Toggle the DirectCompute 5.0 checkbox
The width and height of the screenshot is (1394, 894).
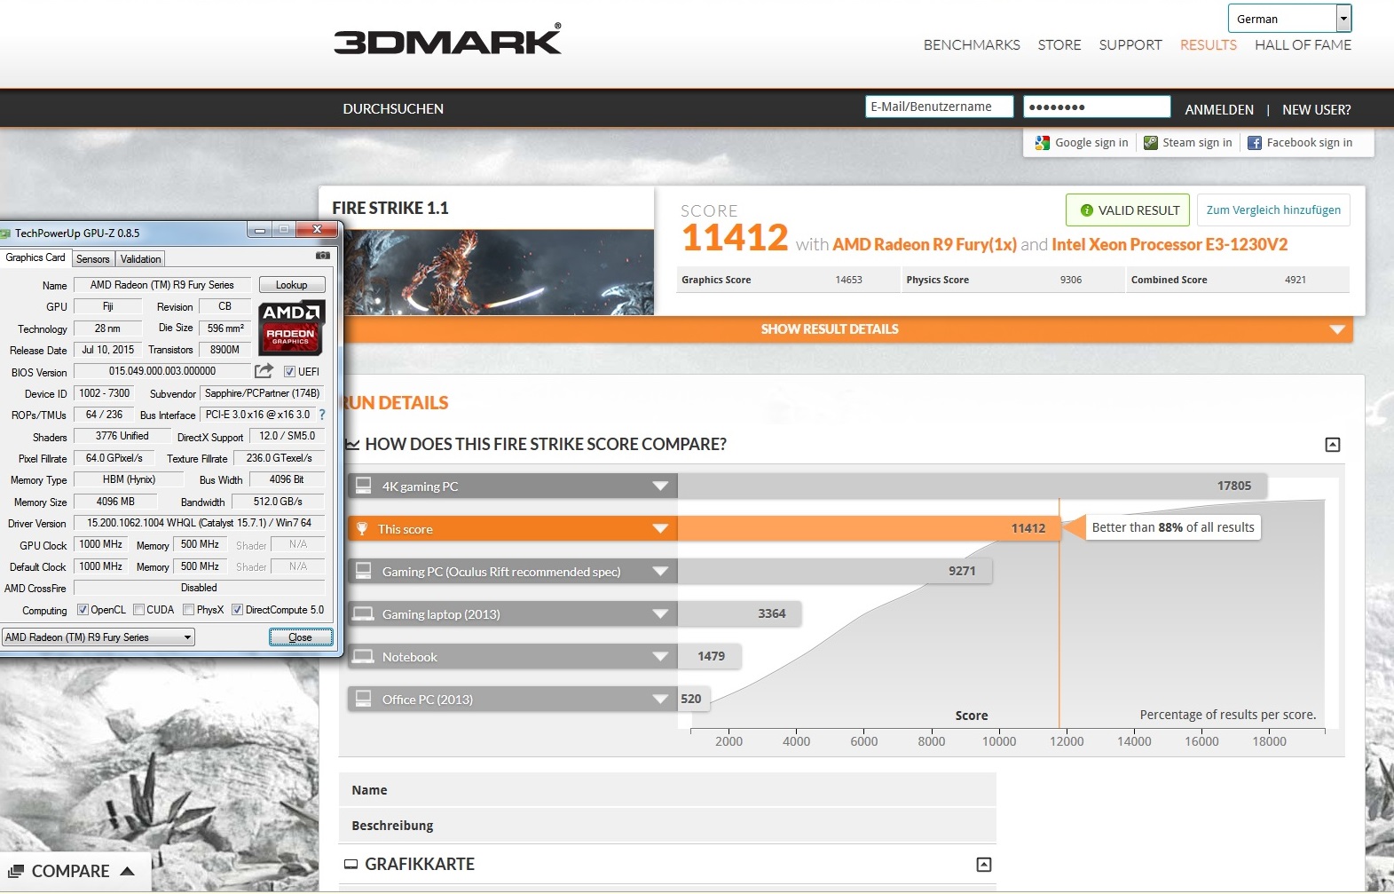(237, 610)
